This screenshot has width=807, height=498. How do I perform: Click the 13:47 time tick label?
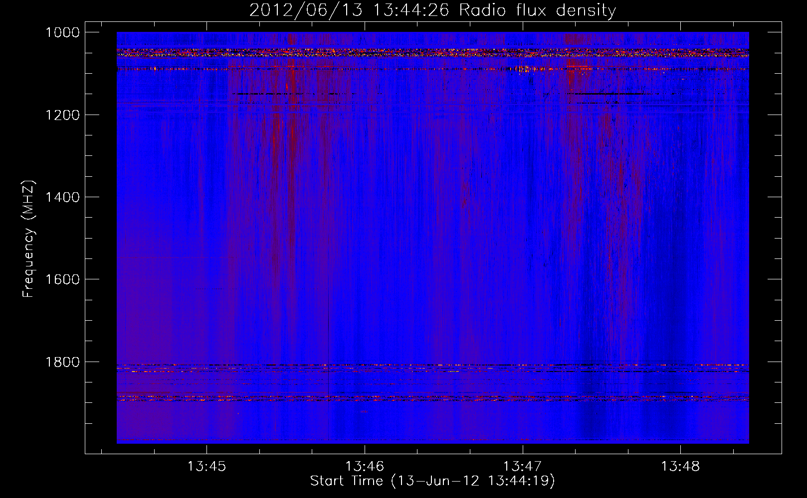point(522,467)
